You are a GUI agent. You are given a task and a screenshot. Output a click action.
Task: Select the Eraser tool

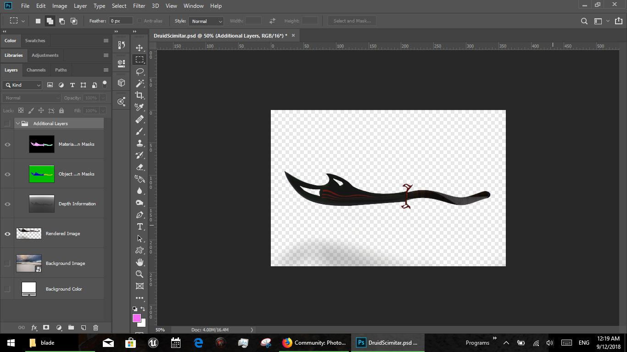[140, 167]
